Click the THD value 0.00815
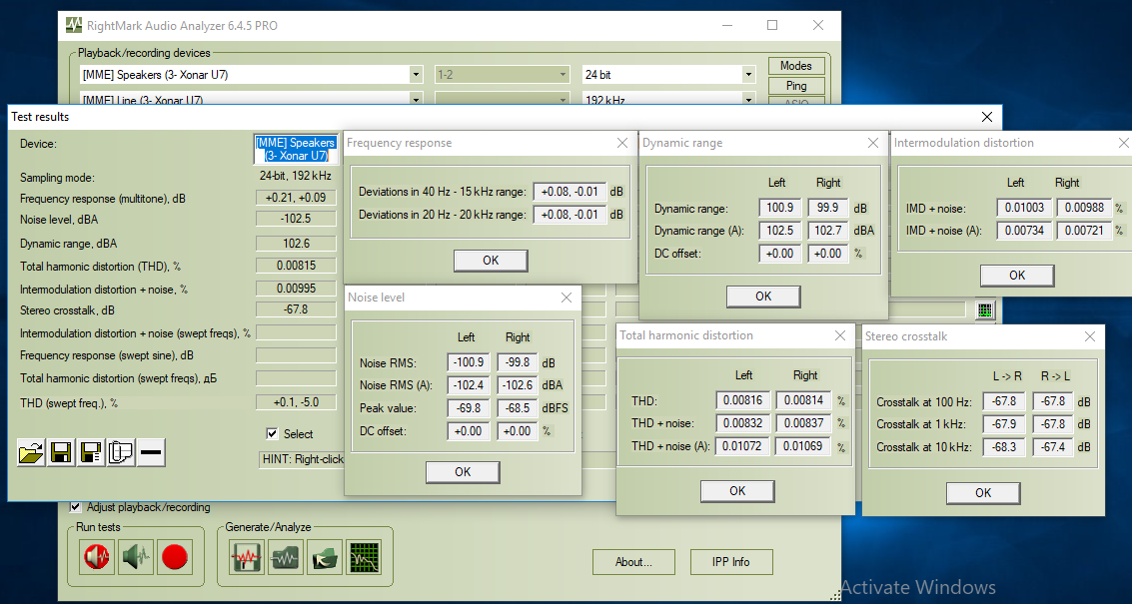 297,266
